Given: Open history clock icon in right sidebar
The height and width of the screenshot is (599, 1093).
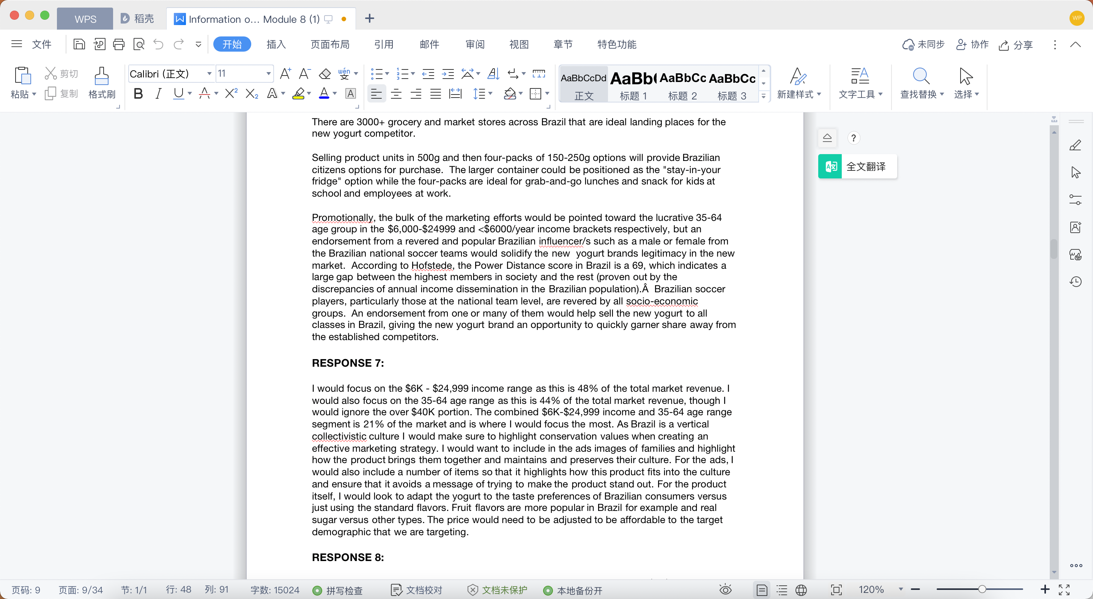Looking at the screenshot, I should pos(1075,281).
